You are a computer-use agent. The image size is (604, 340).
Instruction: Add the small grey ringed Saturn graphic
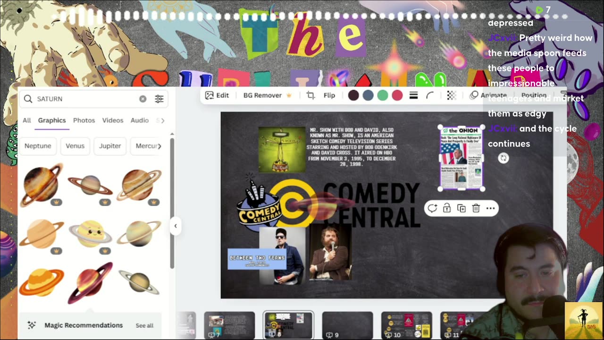click(139, 282)
